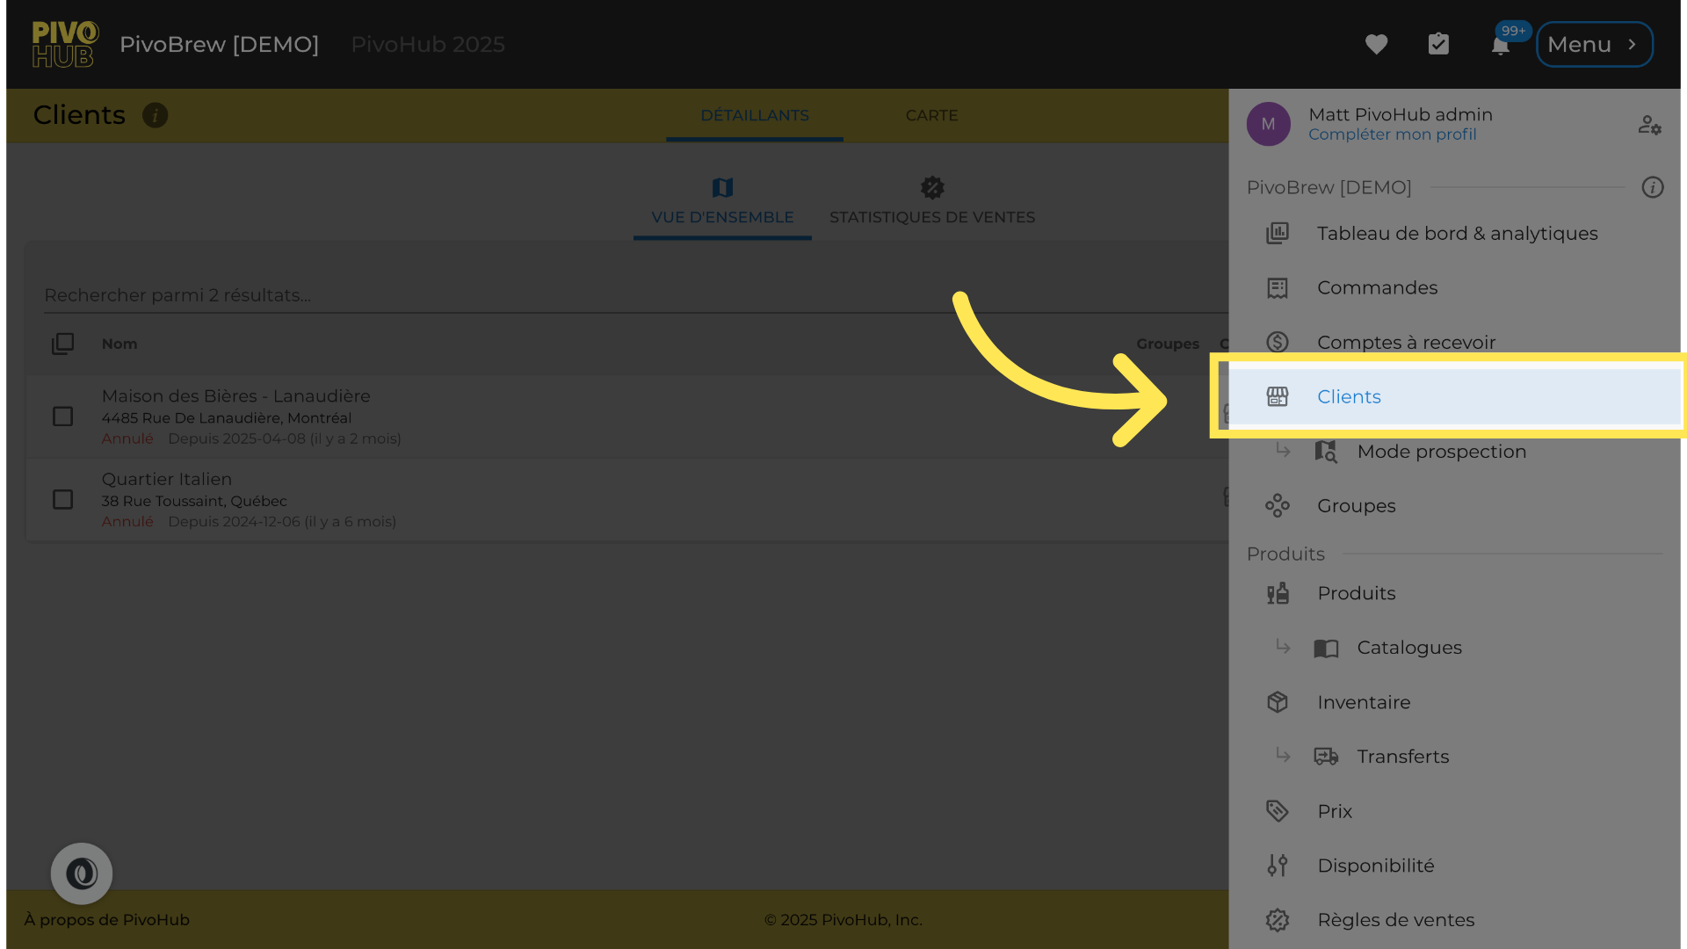Viewport: 1687px width, 949px height.
Task: Open Catalogues submenu item
Action: [x=1408, y=648]
